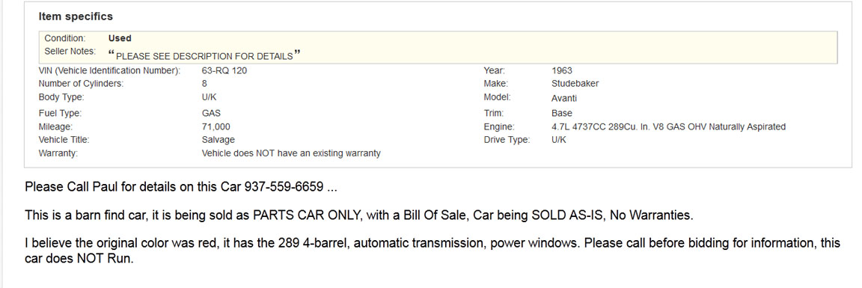Image resolution: width=862 pixels, height=288 pixels.
Task: Click the Item specifics heading
Action: pyautogui.click(x=76, y=16)
